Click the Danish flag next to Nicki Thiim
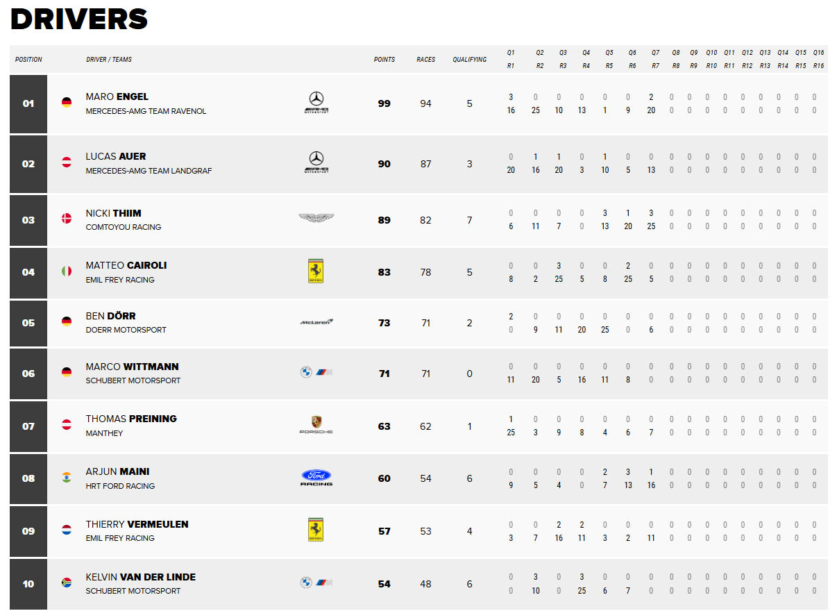837x611 pixels. (x=67, y=219)
